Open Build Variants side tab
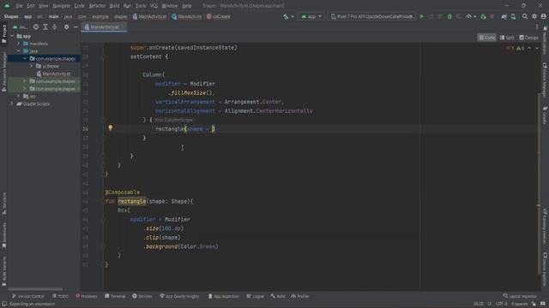Viewport: 549px width, 308px height. click(3, 270)
